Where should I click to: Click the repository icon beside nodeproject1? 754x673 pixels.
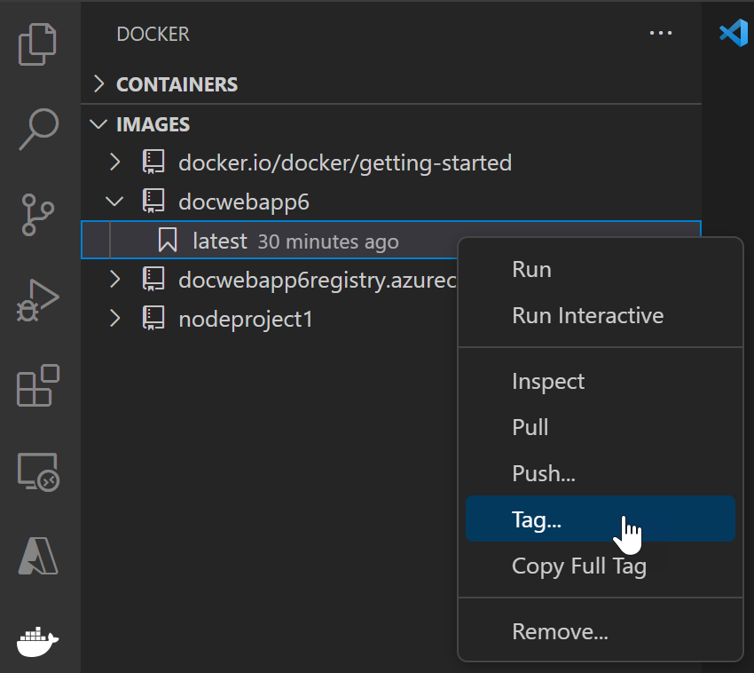click(153, 319)
